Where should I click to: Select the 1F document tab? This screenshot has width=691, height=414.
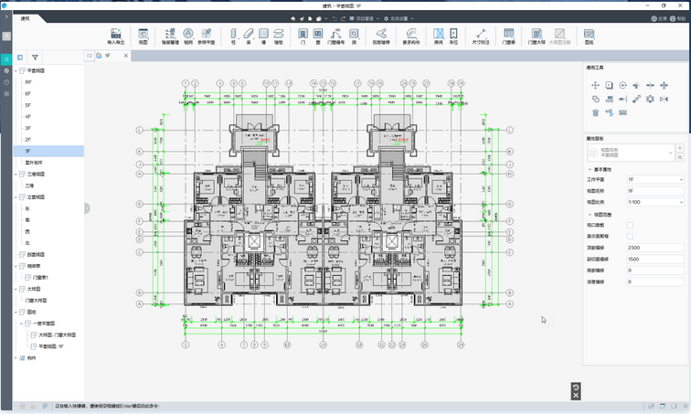[x=108, y=56]
